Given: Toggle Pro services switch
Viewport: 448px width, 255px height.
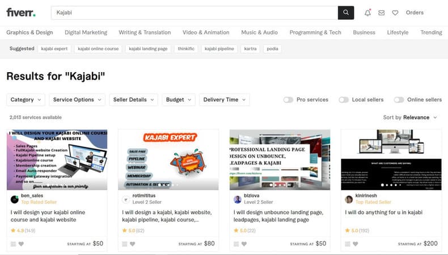Looking at the screenshot, I should tap(288, 99).
